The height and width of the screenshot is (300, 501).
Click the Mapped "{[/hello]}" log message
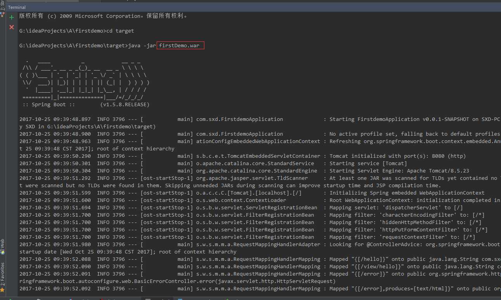click(x=415, y=259)
